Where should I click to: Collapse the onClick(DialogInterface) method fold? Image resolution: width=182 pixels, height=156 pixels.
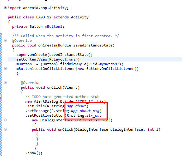(5, 129)
